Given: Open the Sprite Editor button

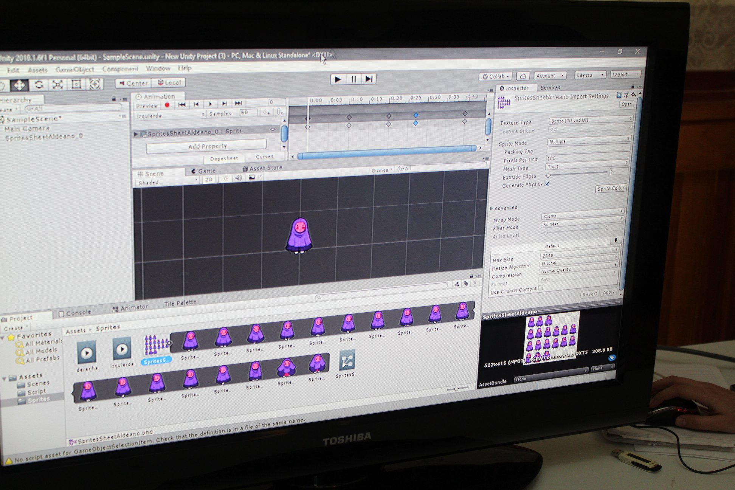Looking at the screenshot, I should pos(611,188).
